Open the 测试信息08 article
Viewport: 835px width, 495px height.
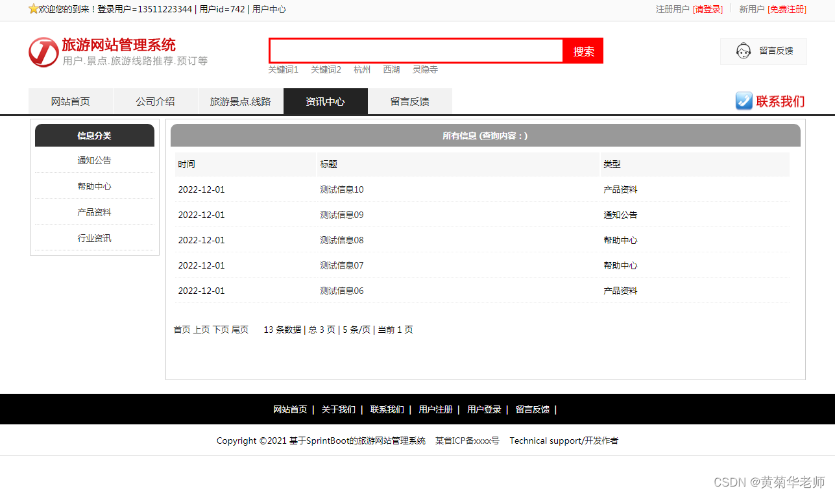342,240
